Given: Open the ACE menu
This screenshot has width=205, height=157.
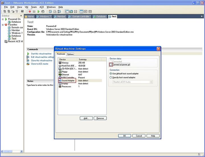Looking at the screenshot, I should tap(42, 7).
